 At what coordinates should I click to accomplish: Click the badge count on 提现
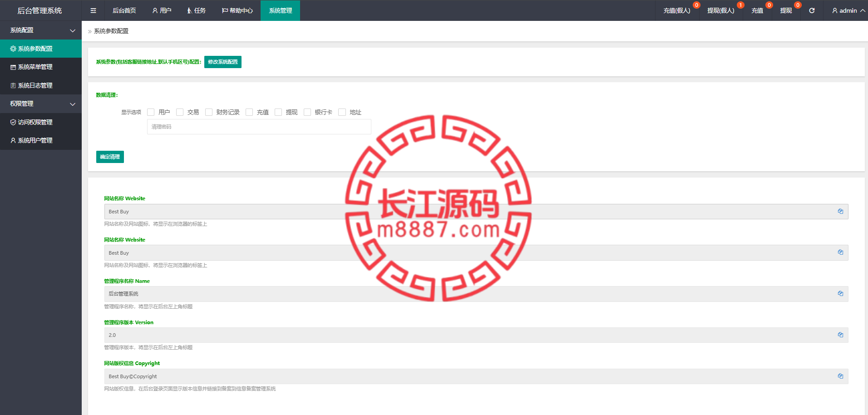pyautogui.click(x=798, y=5)
